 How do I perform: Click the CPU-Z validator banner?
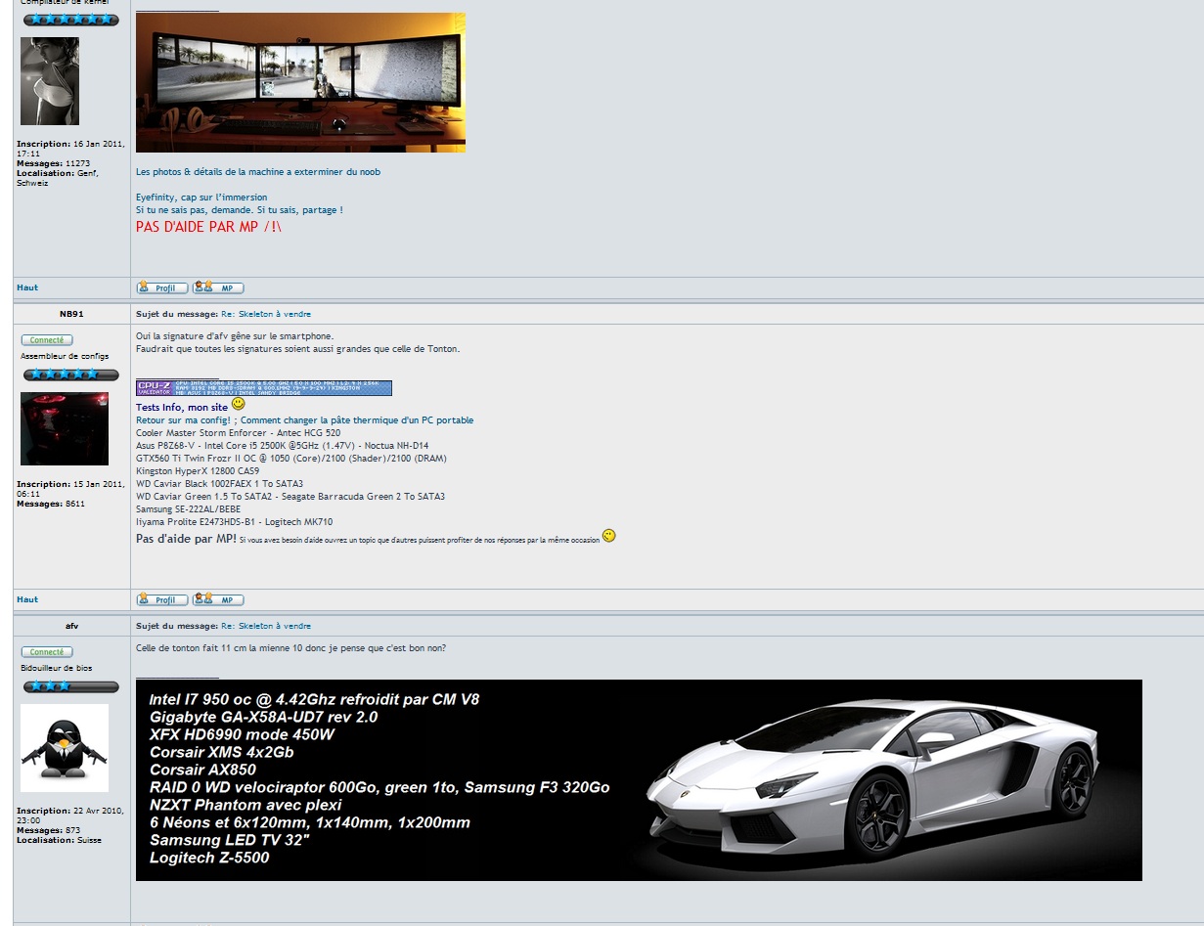point(263,388)
